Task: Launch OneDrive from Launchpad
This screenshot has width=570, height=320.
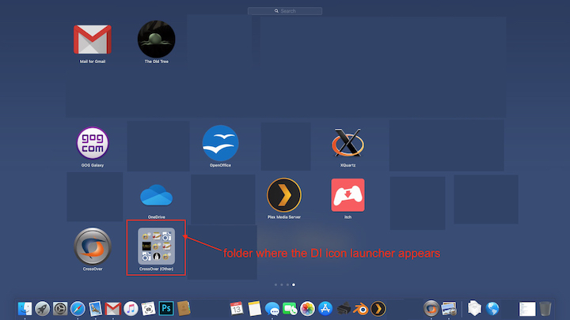Action: (156, 195)
